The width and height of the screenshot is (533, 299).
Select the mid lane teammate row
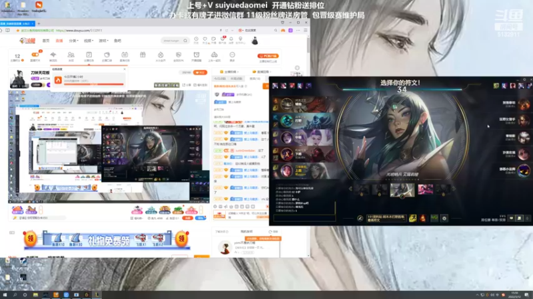point(304,138)
